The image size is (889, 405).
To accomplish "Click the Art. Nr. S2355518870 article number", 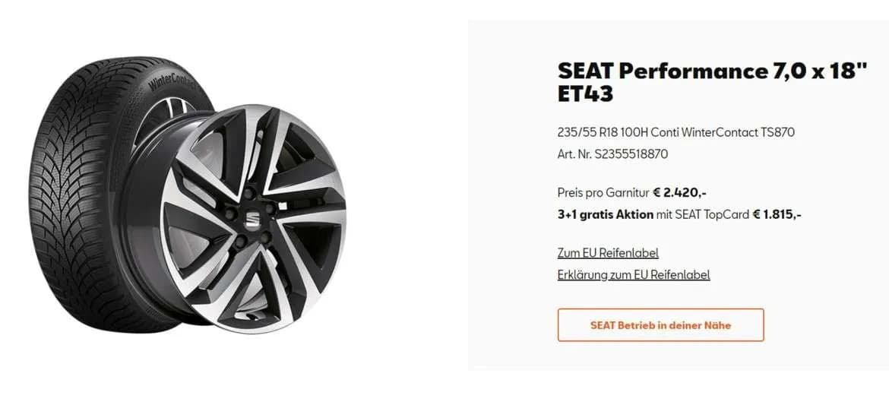I will coord(612,153).
